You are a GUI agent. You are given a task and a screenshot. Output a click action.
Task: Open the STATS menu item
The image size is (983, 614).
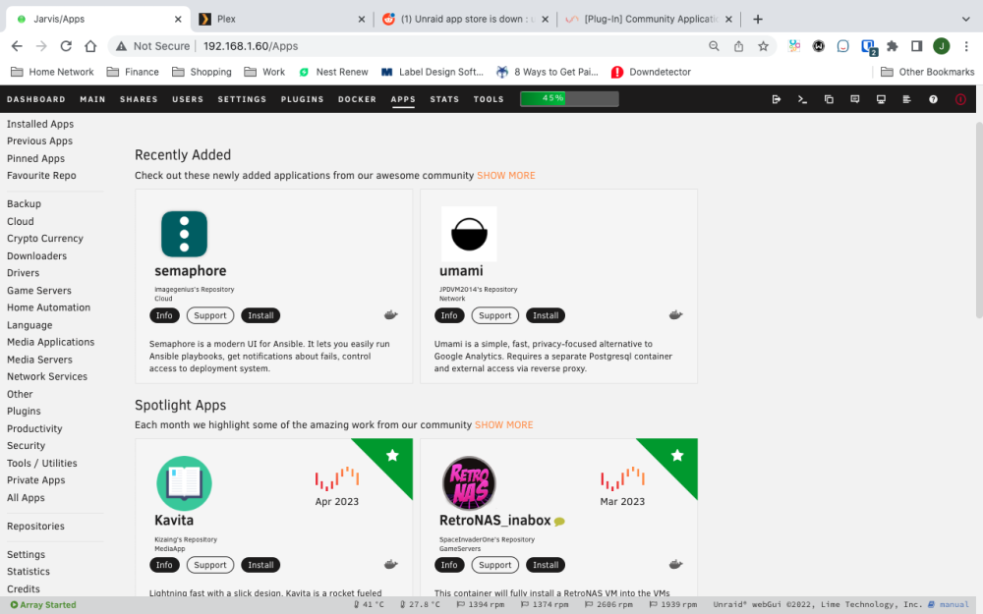tap(444, 99)
